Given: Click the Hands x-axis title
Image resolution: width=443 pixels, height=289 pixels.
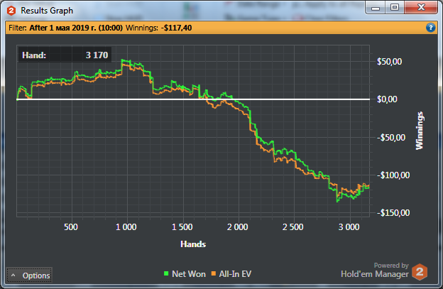Looking at the screenshot, I should click(x=193, y=244).
